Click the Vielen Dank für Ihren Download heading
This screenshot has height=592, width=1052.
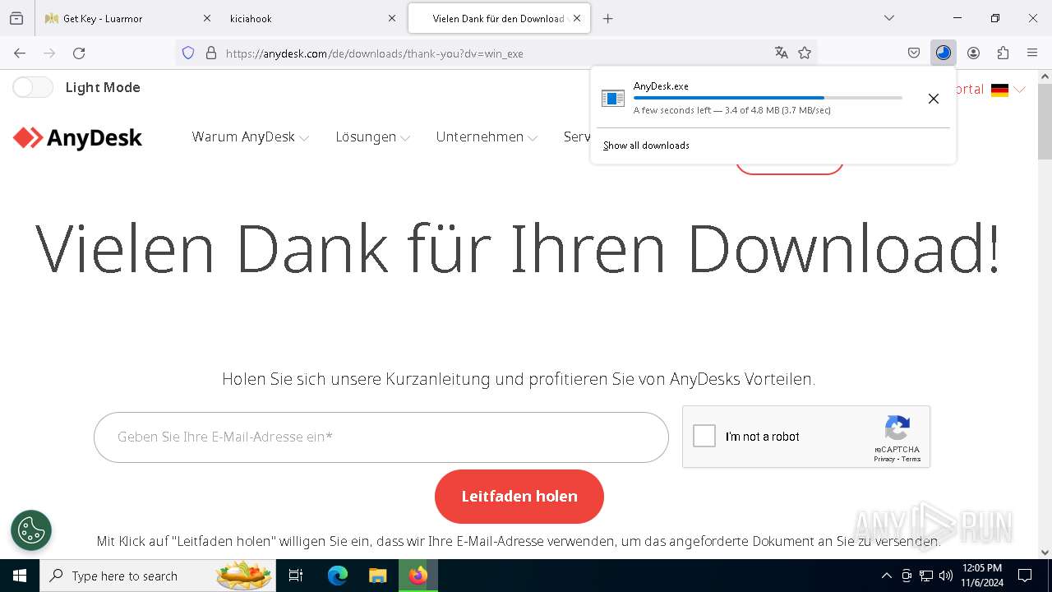click(519, 248)
